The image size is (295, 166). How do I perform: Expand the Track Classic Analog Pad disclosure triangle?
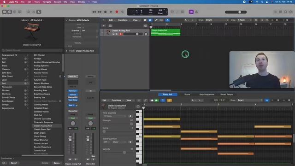point(66,51)
